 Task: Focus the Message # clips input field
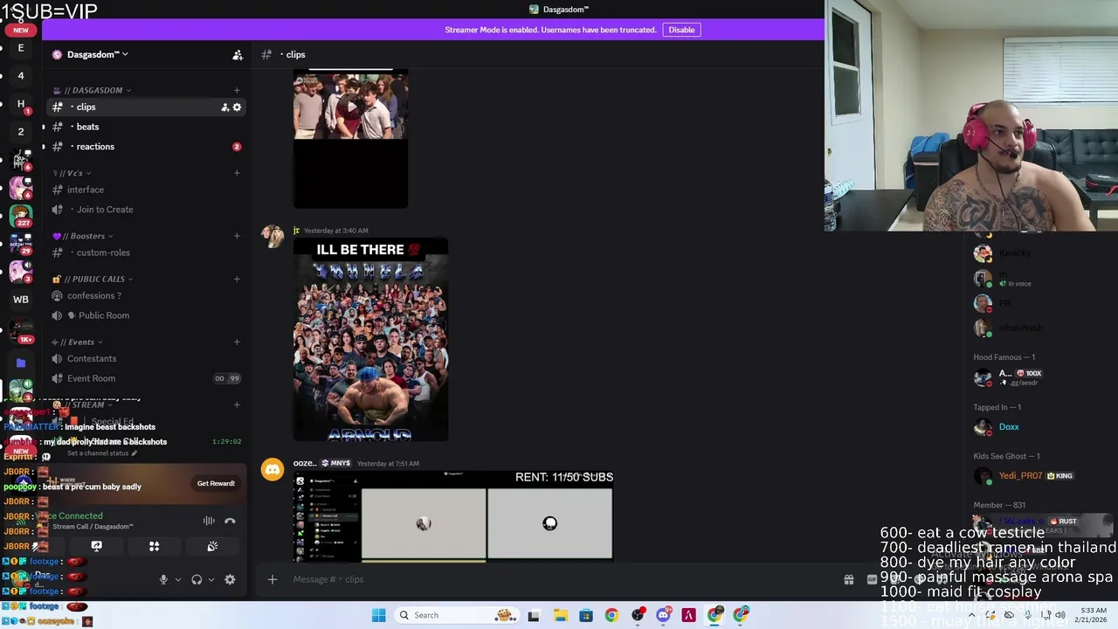pyautogui.click(x=559, y=579)
